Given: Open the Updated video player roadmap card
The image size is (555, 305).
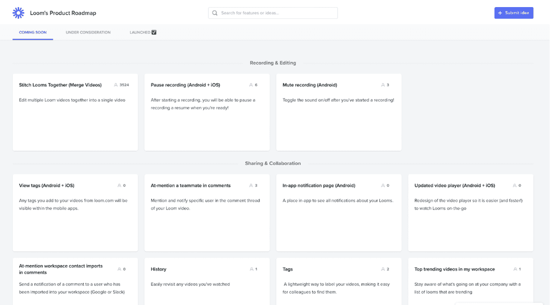Looking at the screenshot, I should [x=470, y=212].
